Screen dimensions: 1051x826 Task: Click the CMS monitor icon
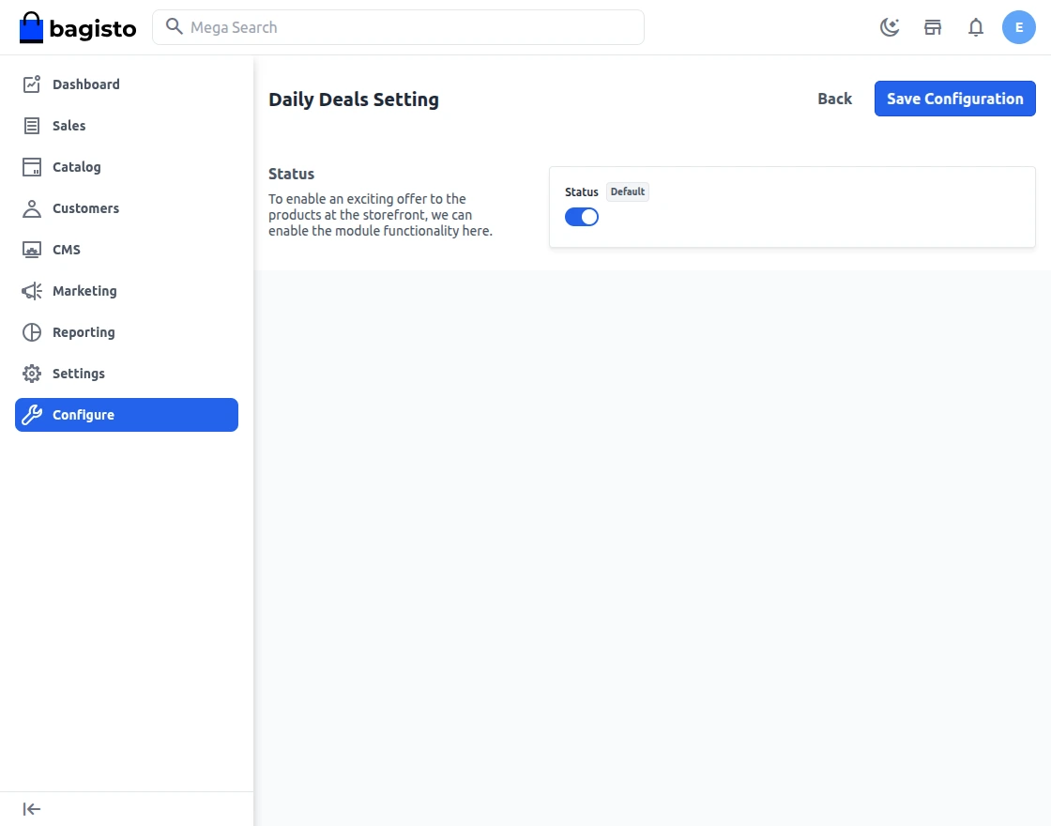pos(32,250)
